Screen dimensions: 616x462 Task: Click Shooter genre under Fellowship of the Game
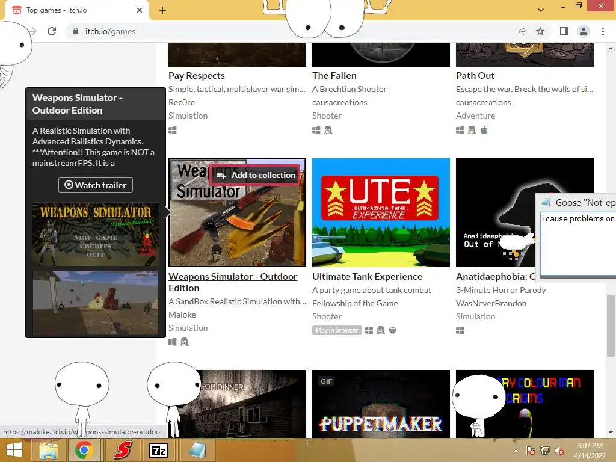click(327, 316)
